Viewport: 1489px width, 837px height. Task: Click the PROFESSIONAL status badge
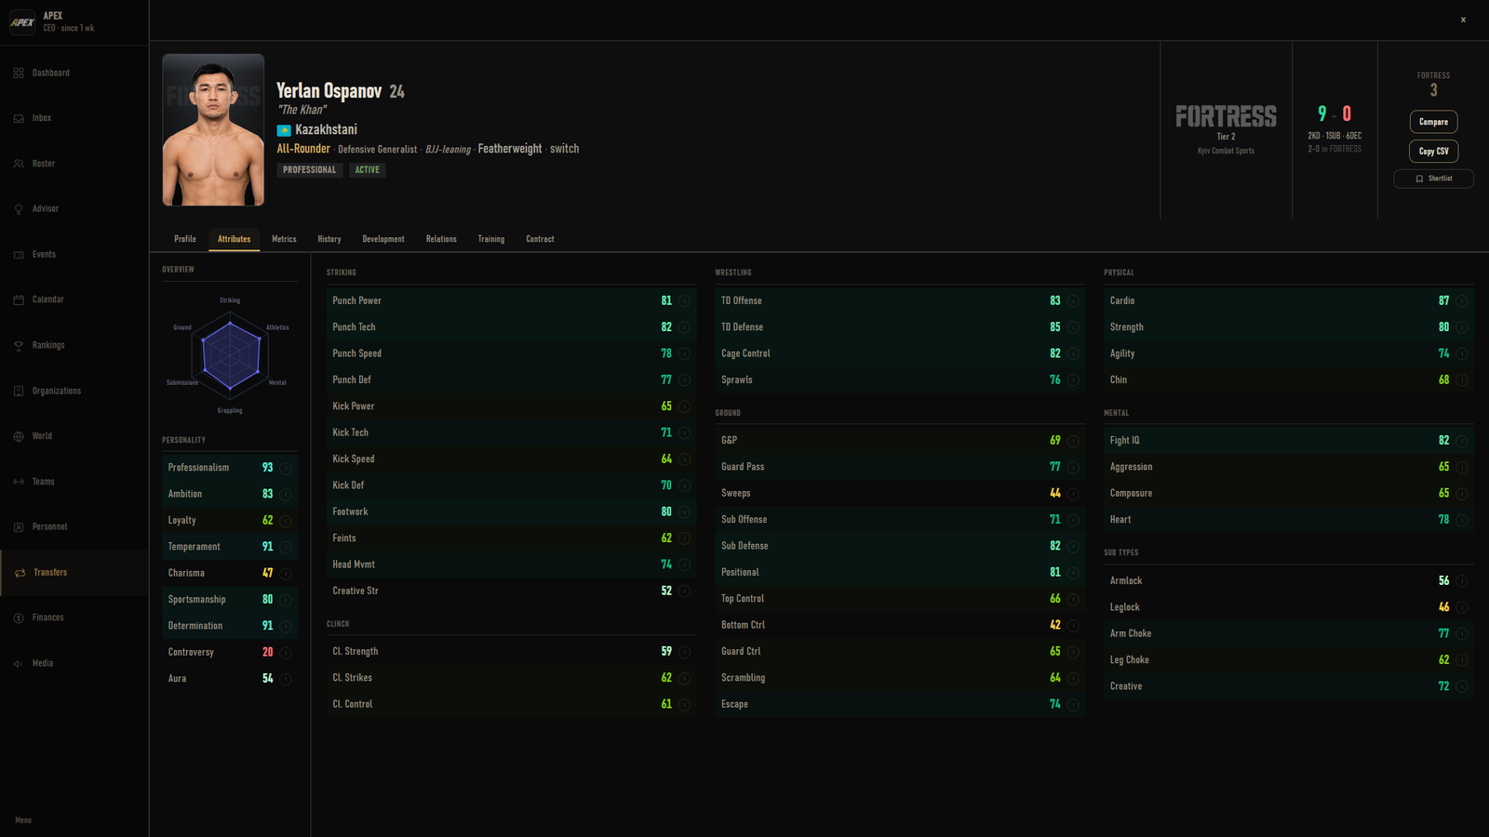[310, 170]
